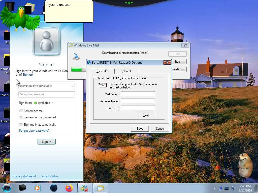This screenshot has height=193, width=258.
Task: Open Action Center flag tray icon
Action: point(220,188)
